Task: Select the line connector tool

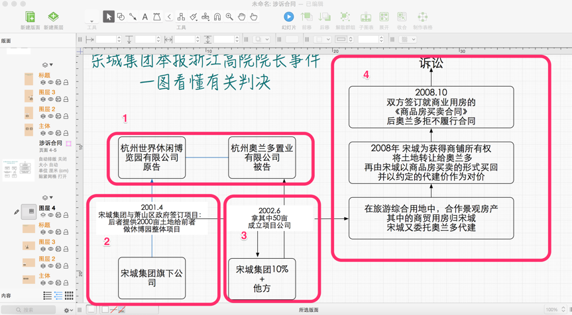Action: click(133, 17)
